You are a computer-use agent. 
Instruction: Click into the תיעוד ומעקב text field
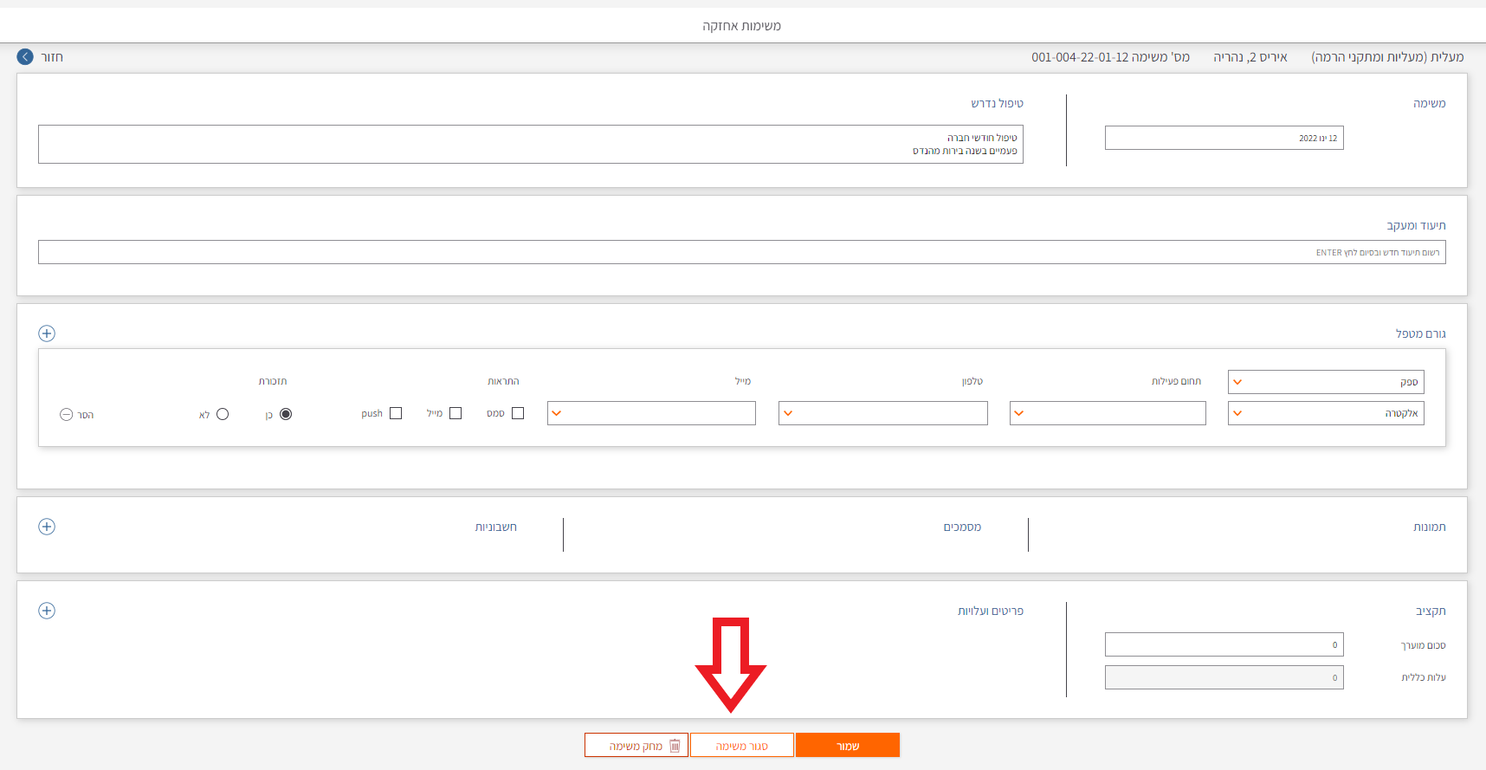pyautogui.click(x=741, y=252)
